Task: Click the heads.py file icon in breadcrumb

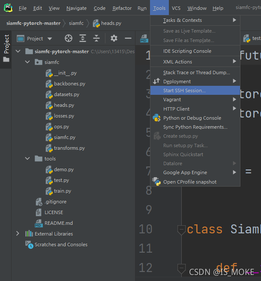Action: pyautogui.click(x=96, y=23)
